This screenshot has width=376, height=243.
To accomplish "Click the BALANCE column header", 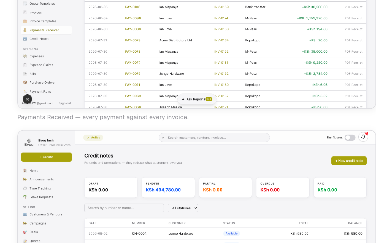I will (x=355, y=223).
